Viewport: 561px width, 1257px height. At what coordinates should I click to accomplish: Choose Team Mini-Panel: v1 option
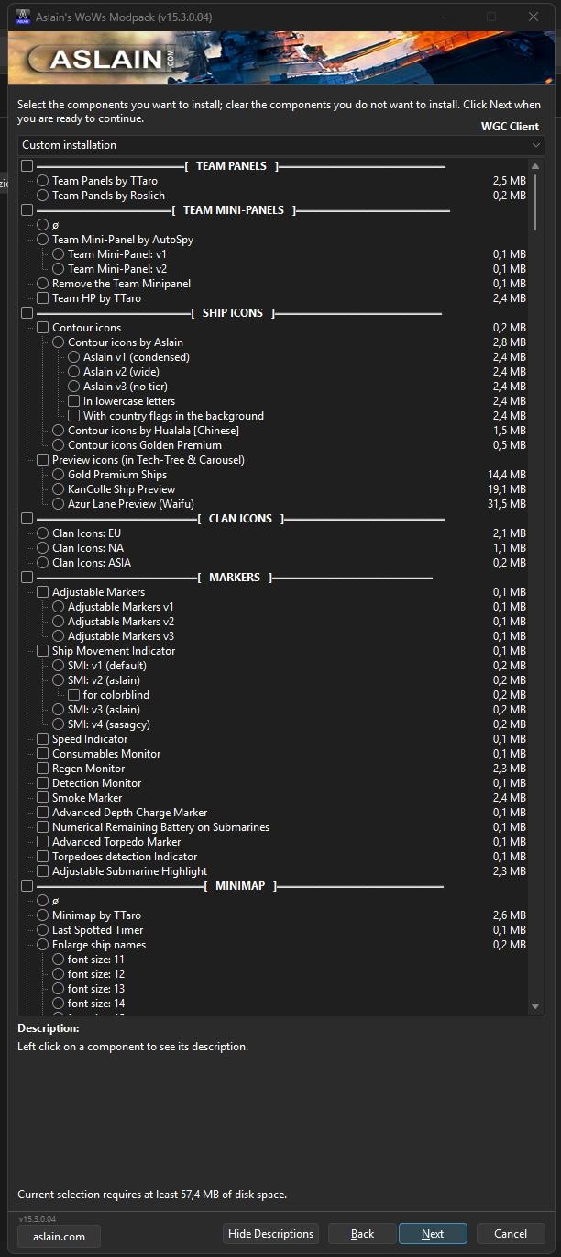(58, 254)
